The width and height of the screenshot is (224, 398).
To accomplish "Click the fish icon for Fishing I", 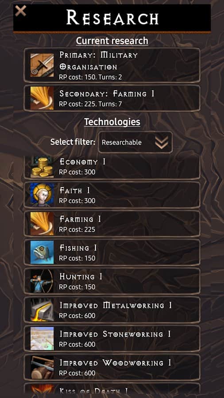I will click(x=42, y=253).
